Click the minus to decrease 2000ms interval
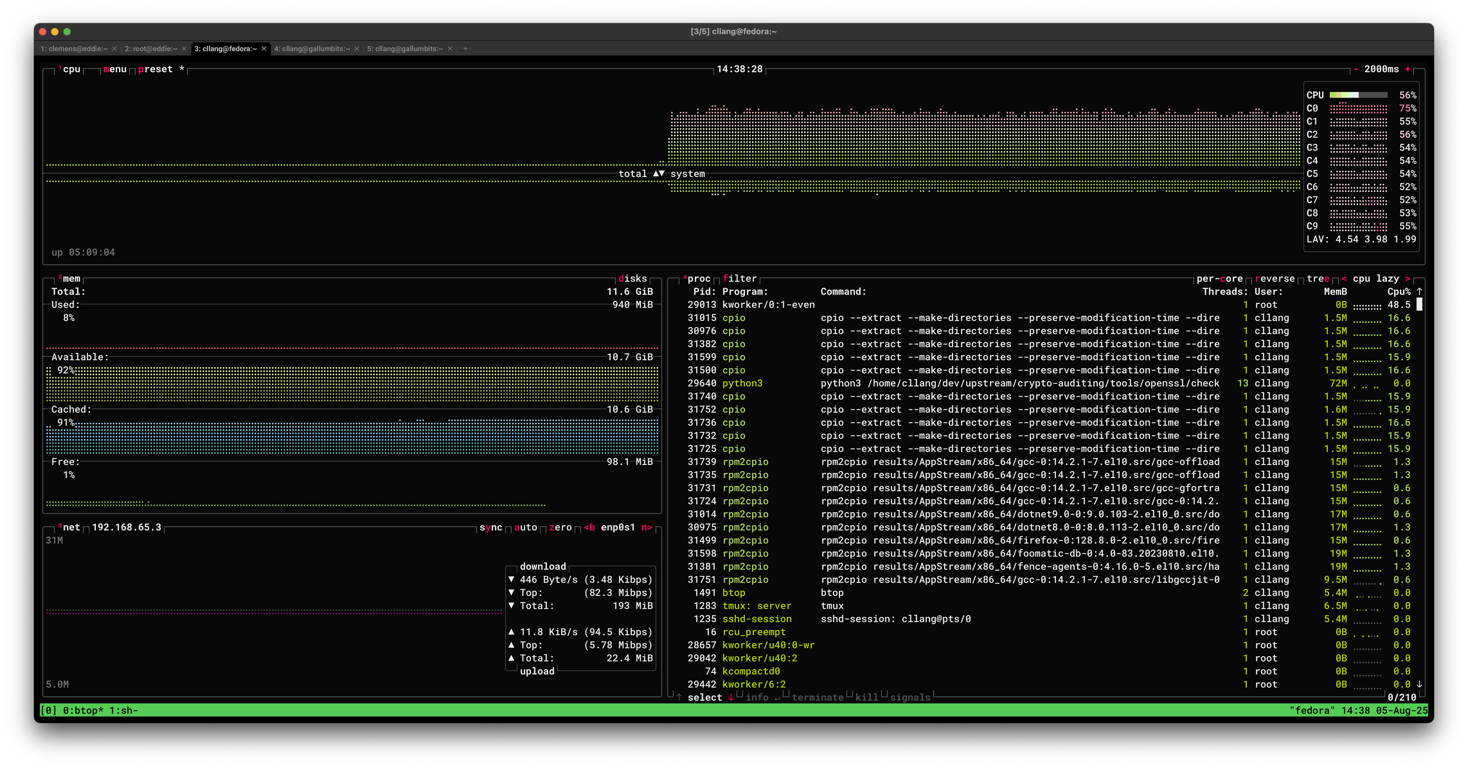This screenshot has height=768, width=1468. coord(1356,69)
